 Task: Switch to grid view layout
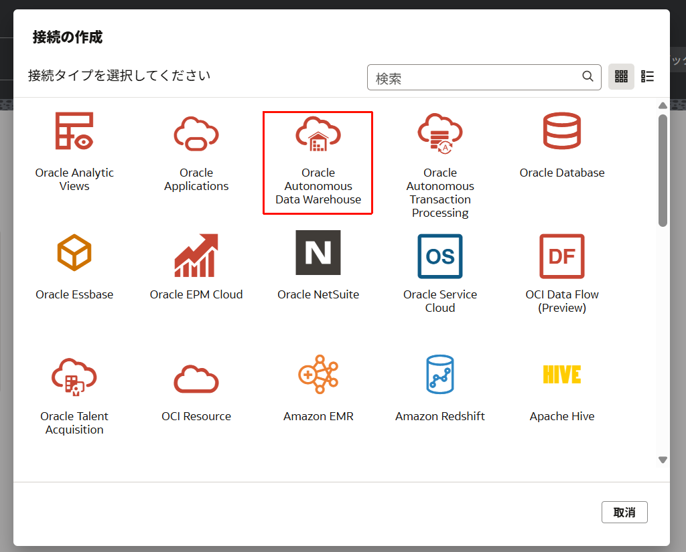click(x=621, y=76)
